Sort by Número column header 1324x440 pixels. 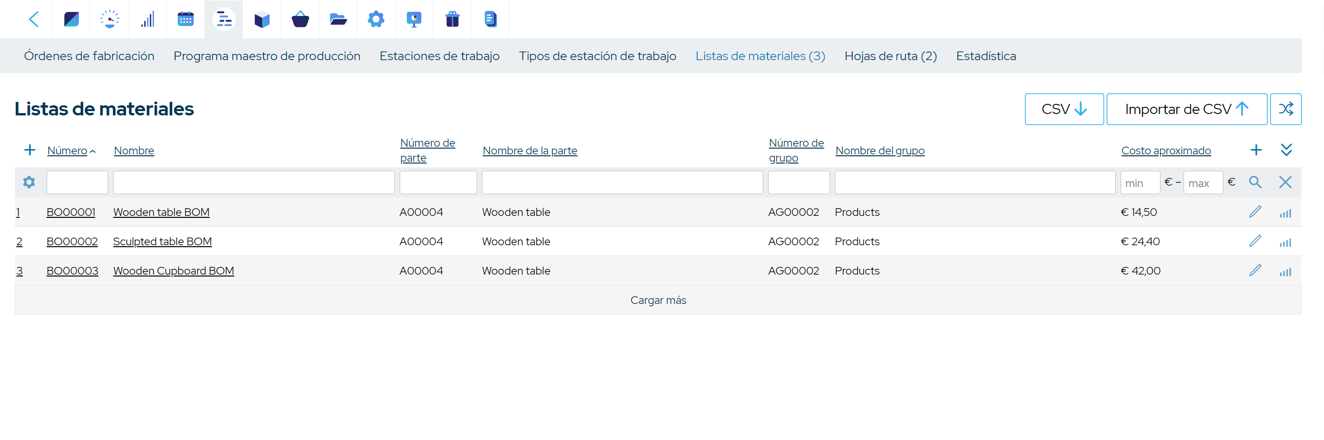(x=67, y=151)
